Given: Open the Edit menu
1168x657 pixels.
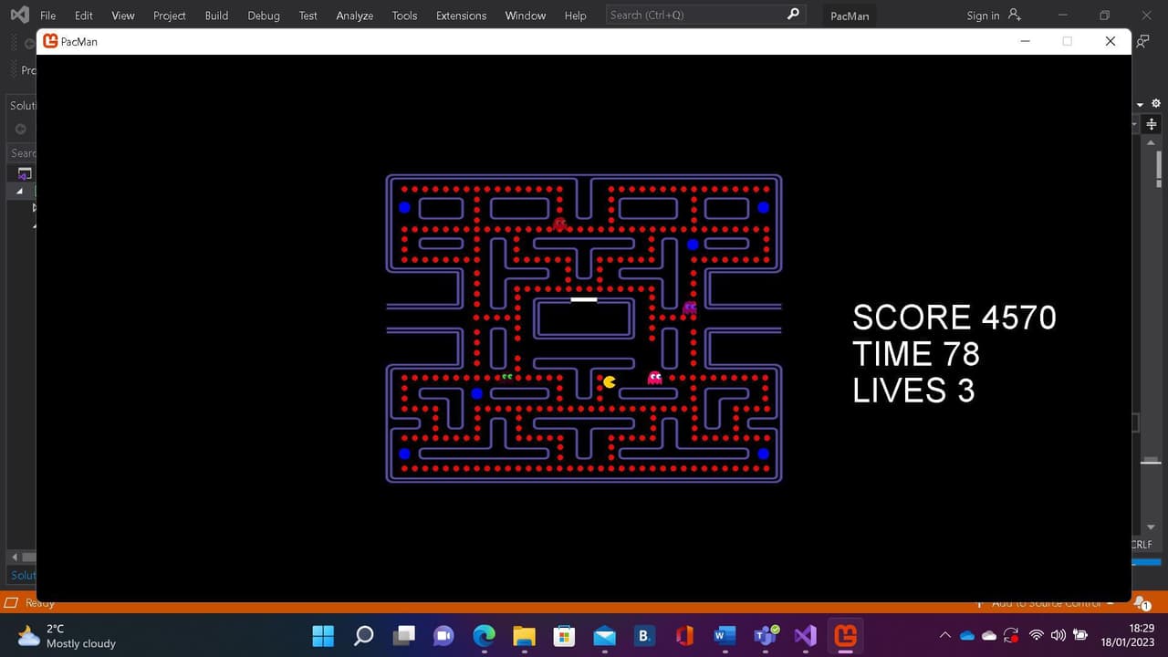Looking at the screenshot, I should pos(84,16).
